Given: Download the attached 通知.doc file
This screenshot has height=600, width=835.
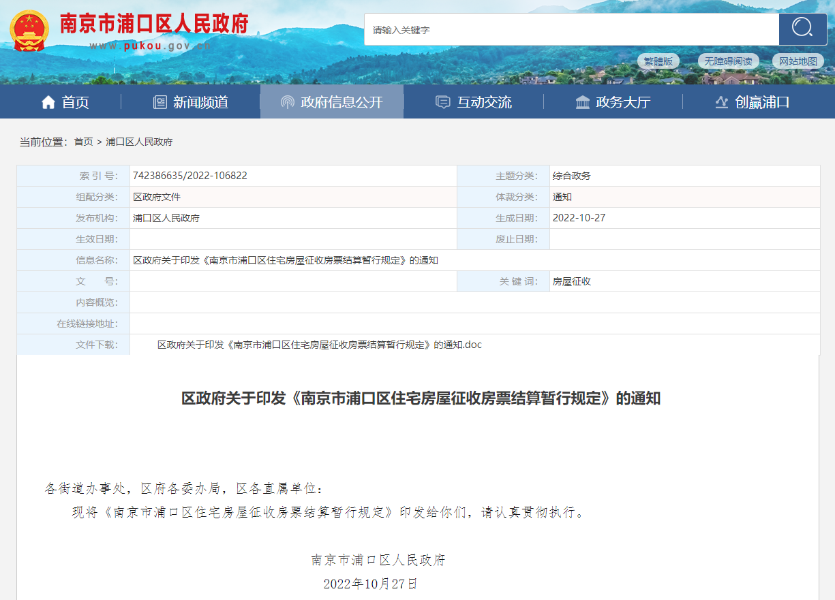Looking at the screenshot, I should pyautogui.click(x=320, y=345).
